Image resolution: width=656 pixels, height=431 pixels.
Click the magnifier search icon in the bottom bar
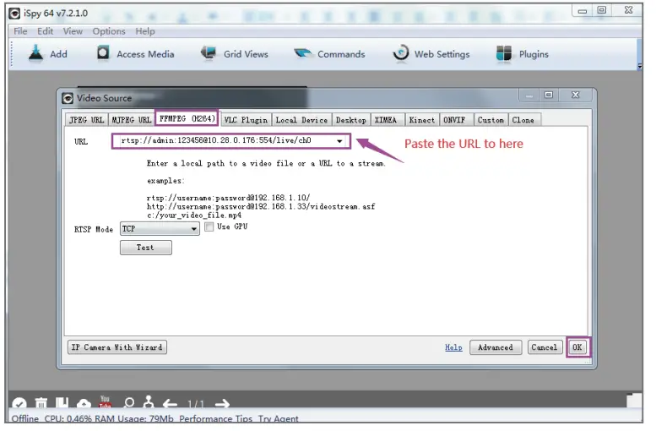click(x=128, y=403)
